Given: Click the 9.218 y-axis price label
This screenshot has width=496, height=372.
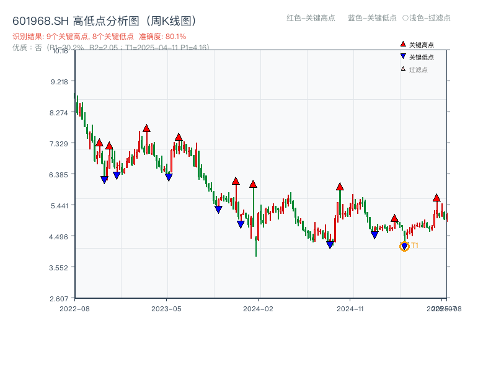Looking at the screenshot, I should coord(60,82).
